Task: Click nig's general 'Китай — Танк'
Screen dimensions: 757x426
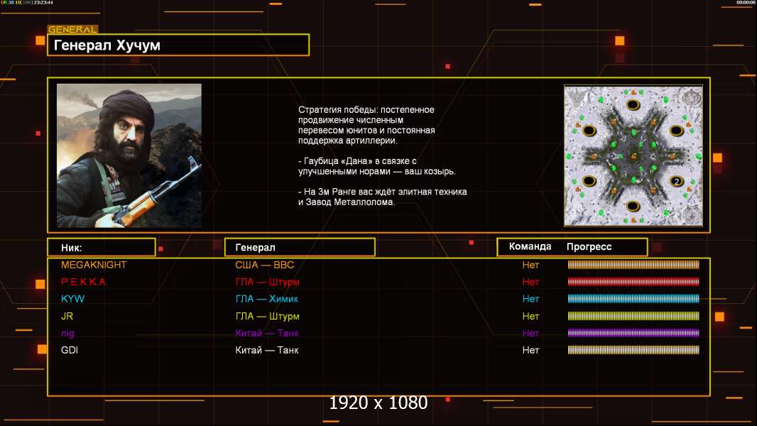Action: 266,334
